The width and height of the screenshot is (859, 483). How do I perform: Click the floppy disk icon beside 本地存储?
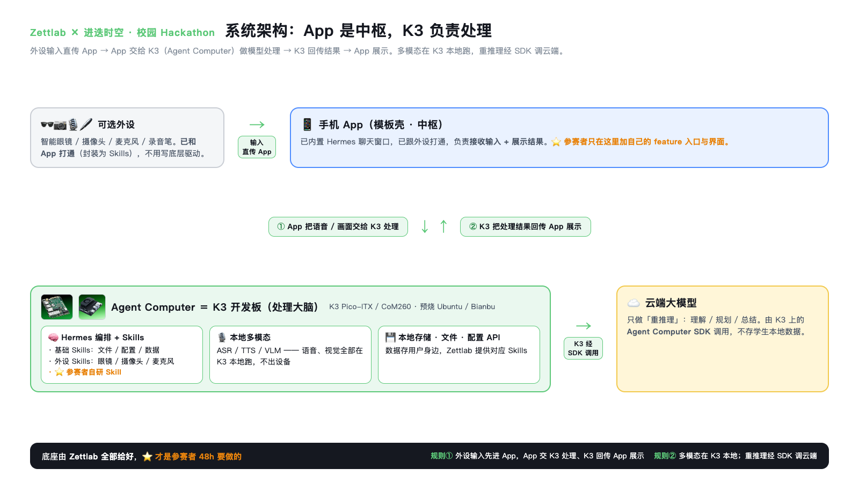[x=390, y=338]
